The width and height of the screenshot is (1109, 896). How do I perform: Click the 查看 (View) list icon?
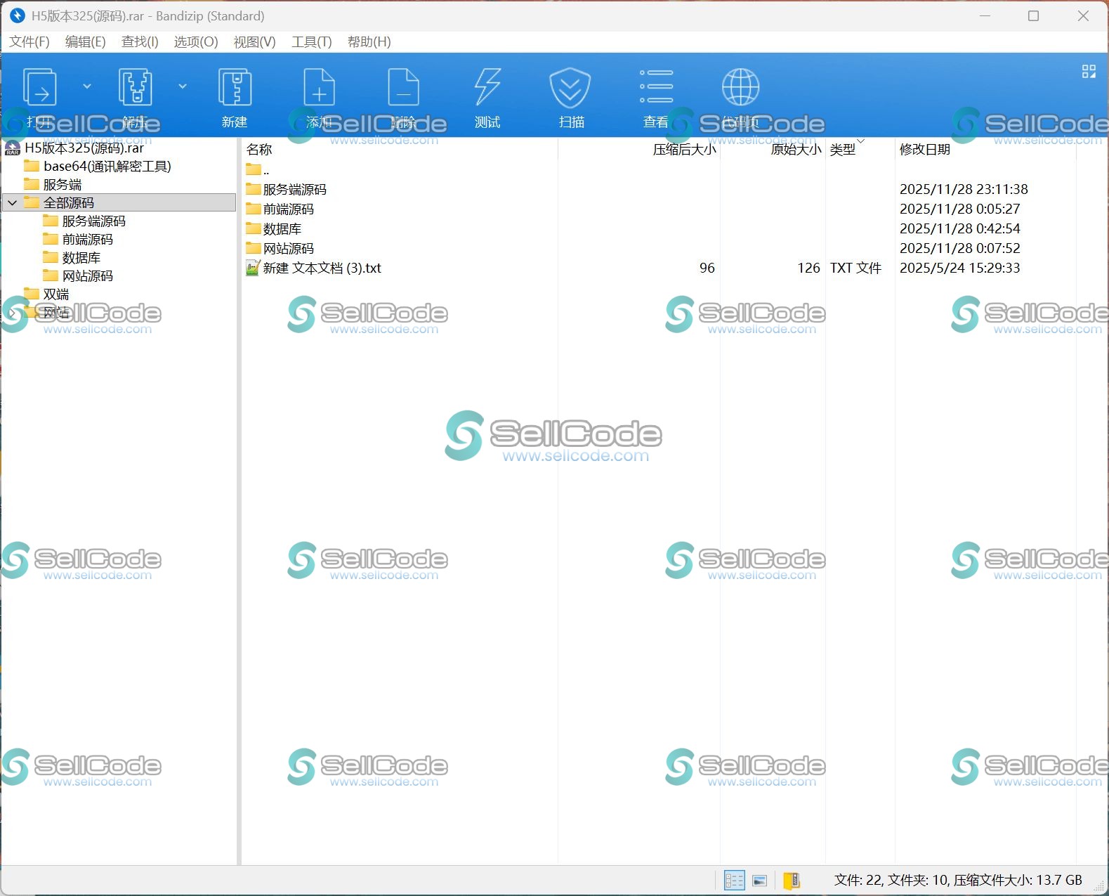(656, 89)
